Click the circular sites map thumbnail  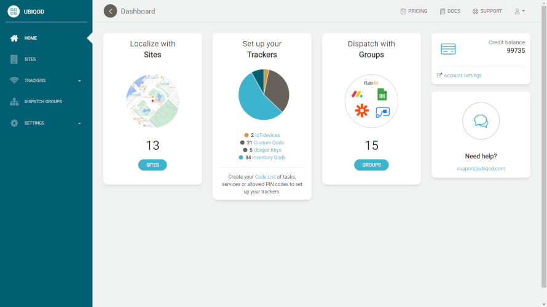point(152,101)
